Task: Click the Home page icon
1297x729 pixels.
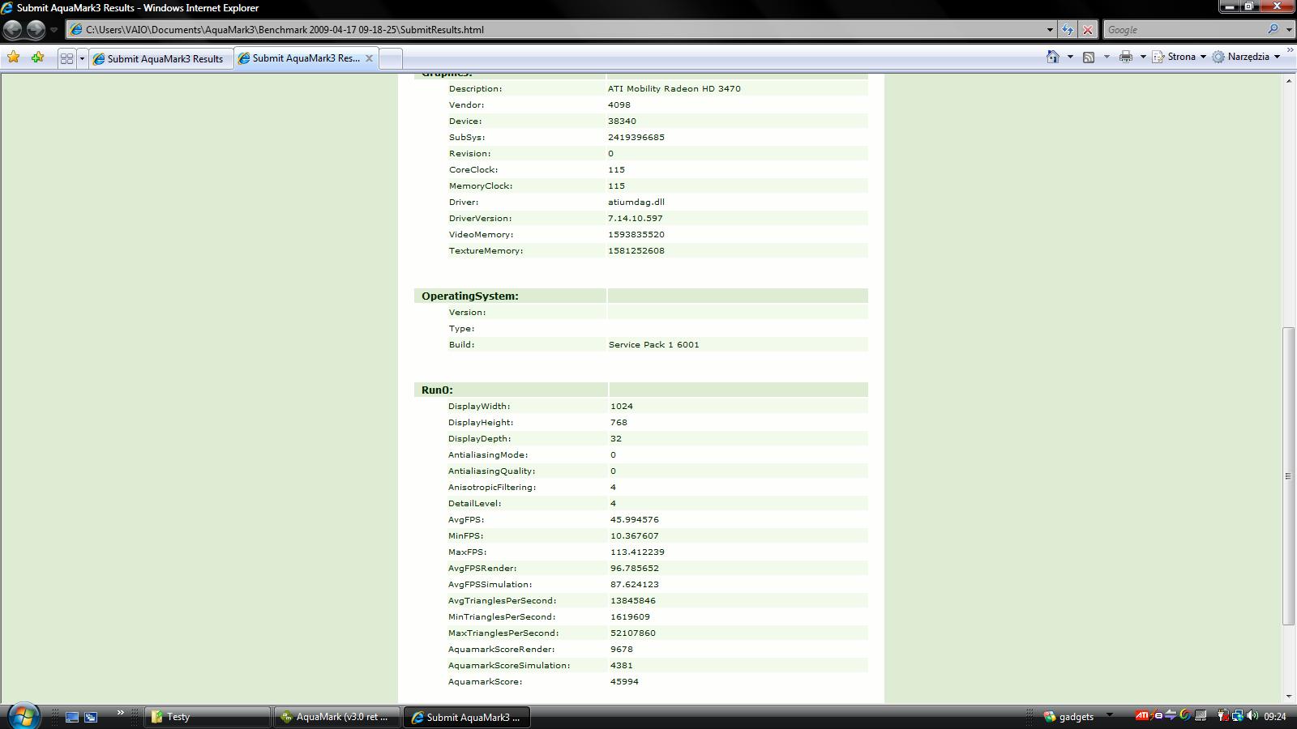Action: [1052, 57]
